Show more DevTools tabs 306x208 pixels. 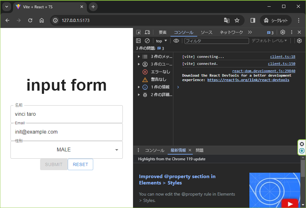click(250, 32)
